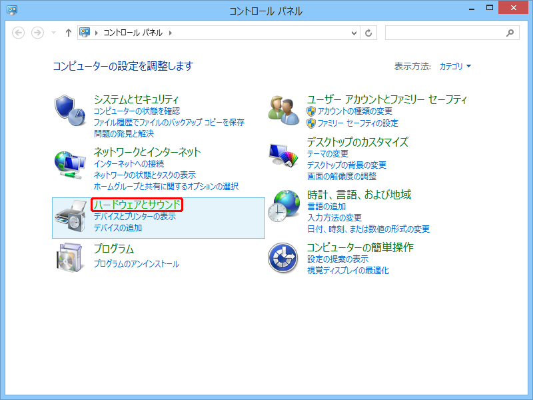Click the コントロール パネル breadcrumb item
The height and width of the screenshot is (400, 533).
tap(133, 33)
